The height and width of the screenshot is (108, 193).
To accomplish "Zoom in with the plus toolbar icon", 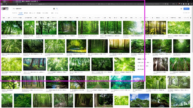I will click(176, 4).
